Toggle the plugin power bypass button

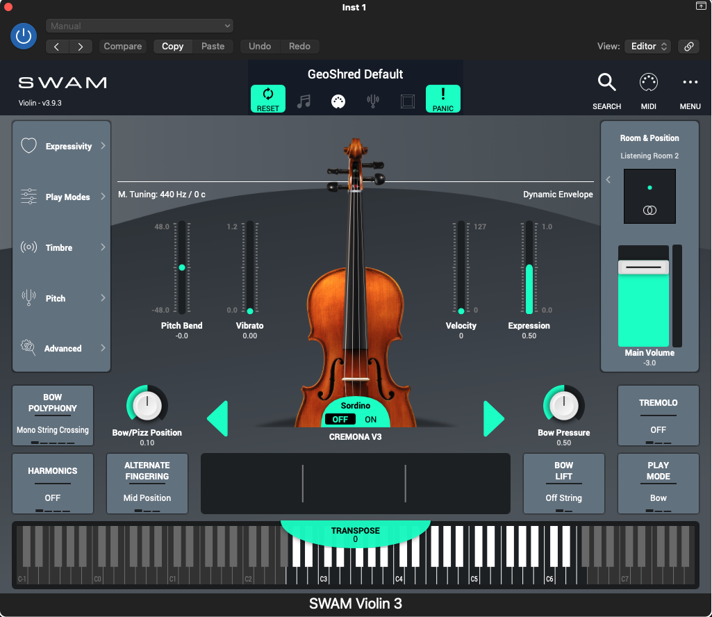coord(24,36)
